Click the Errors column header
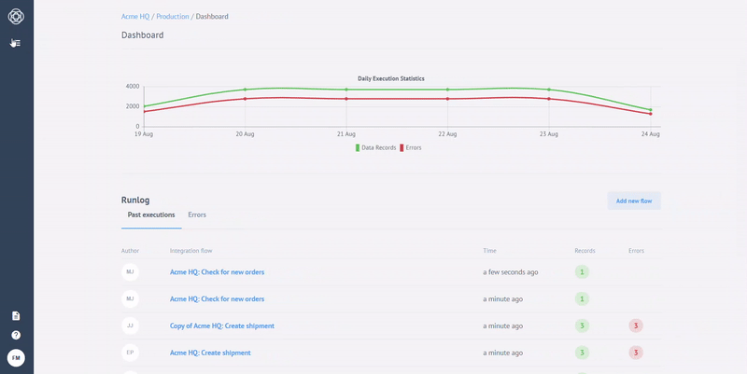 [x=636, y=251]
